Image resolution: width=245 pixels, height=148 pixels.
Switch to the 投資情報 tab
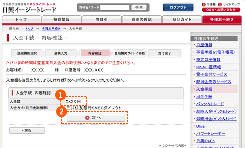[x=62, y=19]
